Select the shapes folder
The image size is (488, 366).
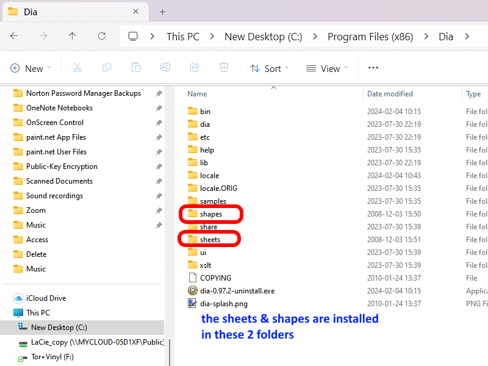pyautogui.click(x=205, y=214)
